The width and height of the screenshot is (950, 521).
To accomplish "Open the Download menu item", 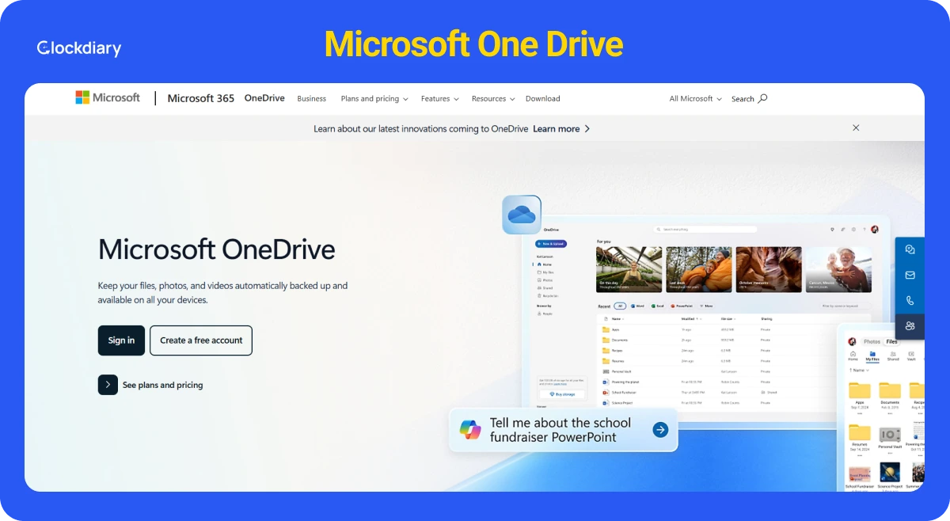I will (x=543, y=99).
